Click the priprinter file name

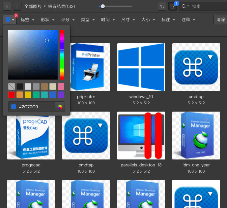tap(86, 97)
